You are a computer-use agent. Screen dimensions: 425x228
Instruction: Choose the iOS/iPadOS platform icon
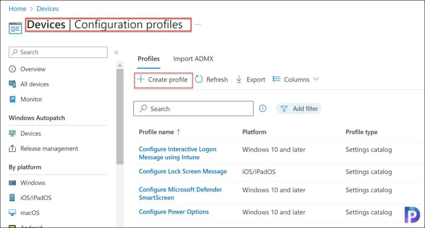(x=12, y=198)
